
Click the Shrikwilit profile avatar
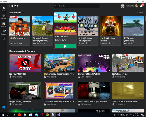(x=122, y=6)
